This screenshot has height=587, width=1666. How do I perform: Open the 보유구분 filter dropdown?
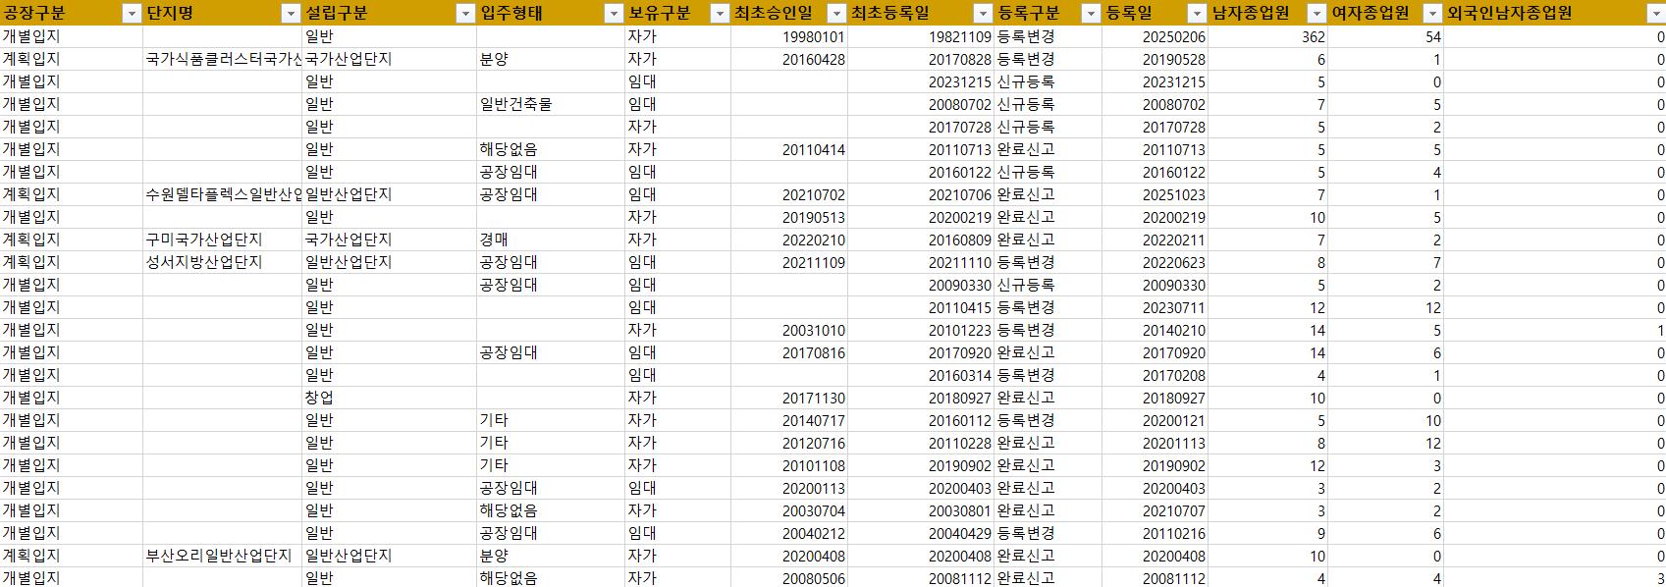click(x=719, y=13)
